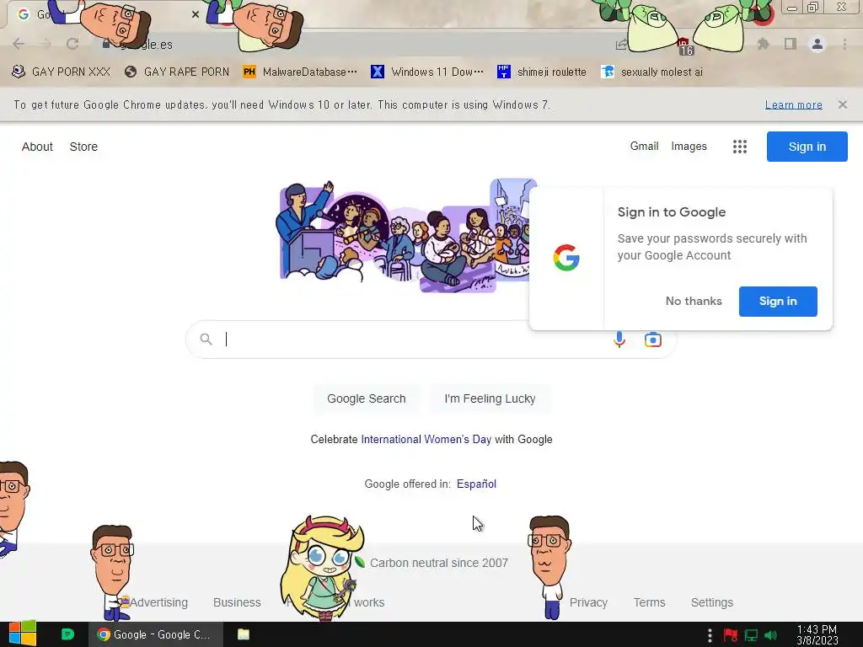Open the Business footer link
This screenshot has height=647, width=863.
coord(237,602)
